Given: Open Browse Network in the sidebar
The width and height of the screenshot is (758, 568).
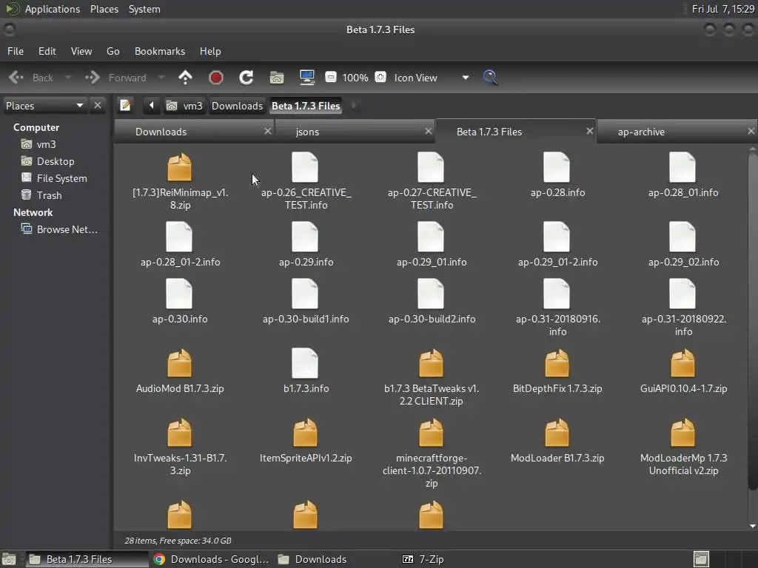Looking at the screenshot, I should (x=59, y=229).
